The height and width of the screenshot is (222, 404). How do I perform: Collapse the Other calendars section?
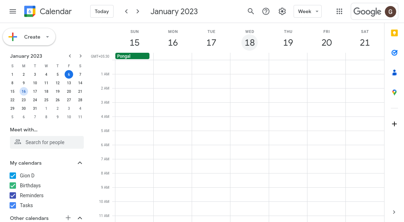[80, 218]
